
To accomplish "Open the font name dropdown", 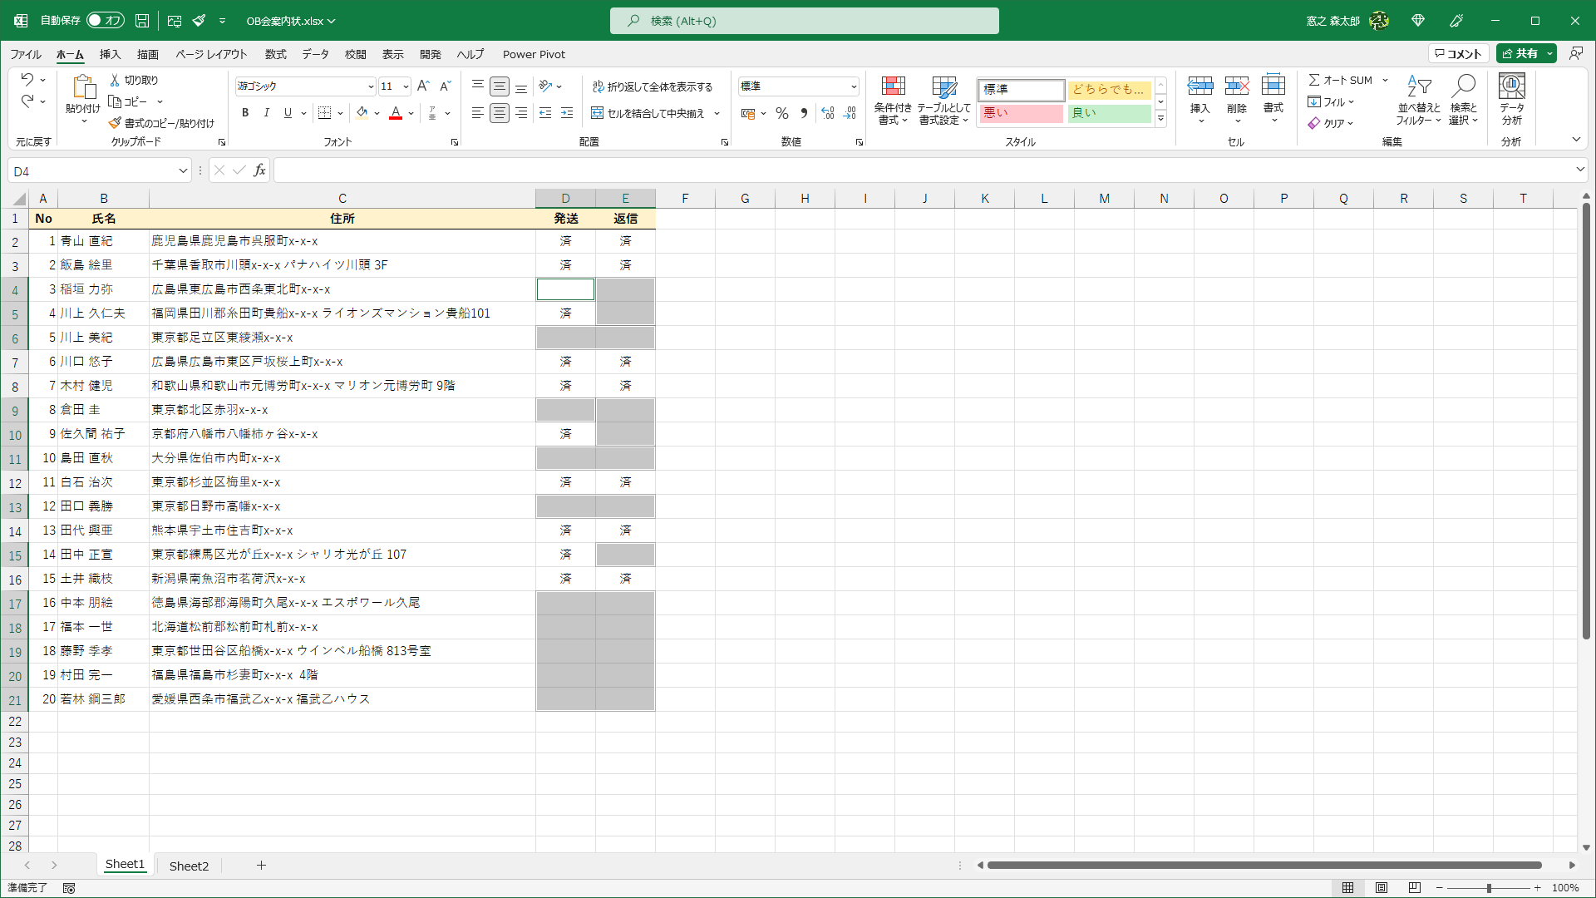I will point(371,86).
